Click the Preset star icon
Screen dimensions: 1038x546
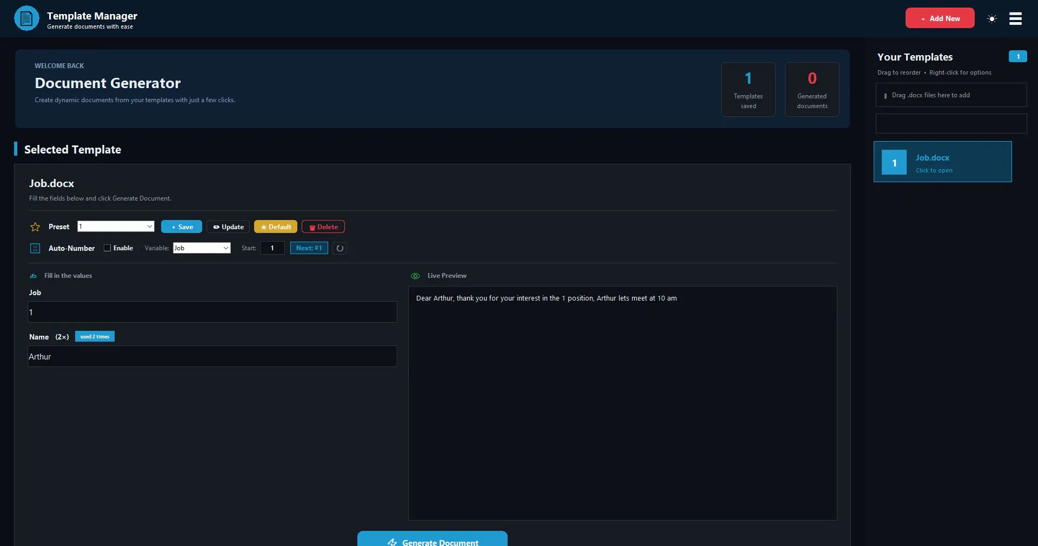35,227
